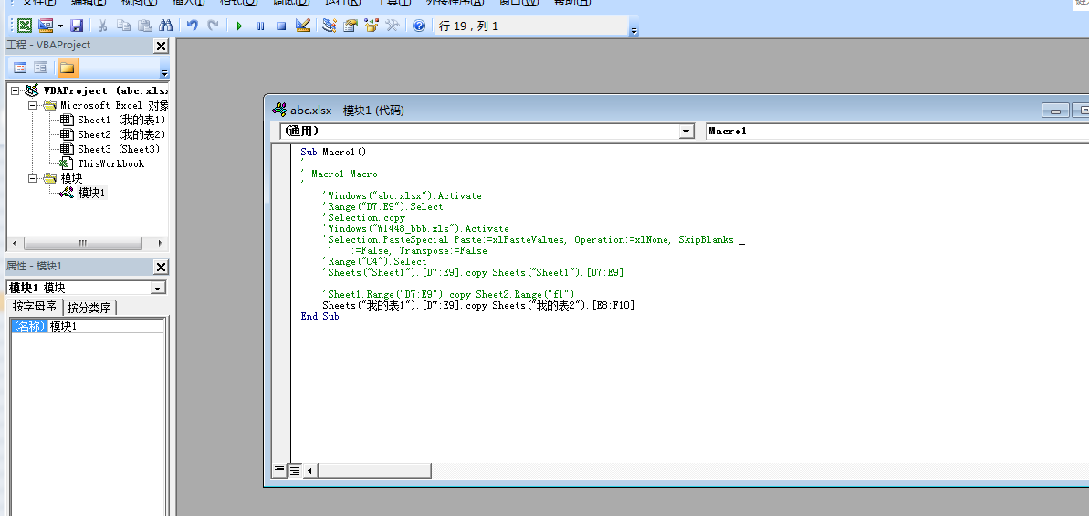Screen dimensions: 1089x516
Task: Select Sheet1 (我的表1) in project tree
Action: pyautogui.click(x=121, y=121)
